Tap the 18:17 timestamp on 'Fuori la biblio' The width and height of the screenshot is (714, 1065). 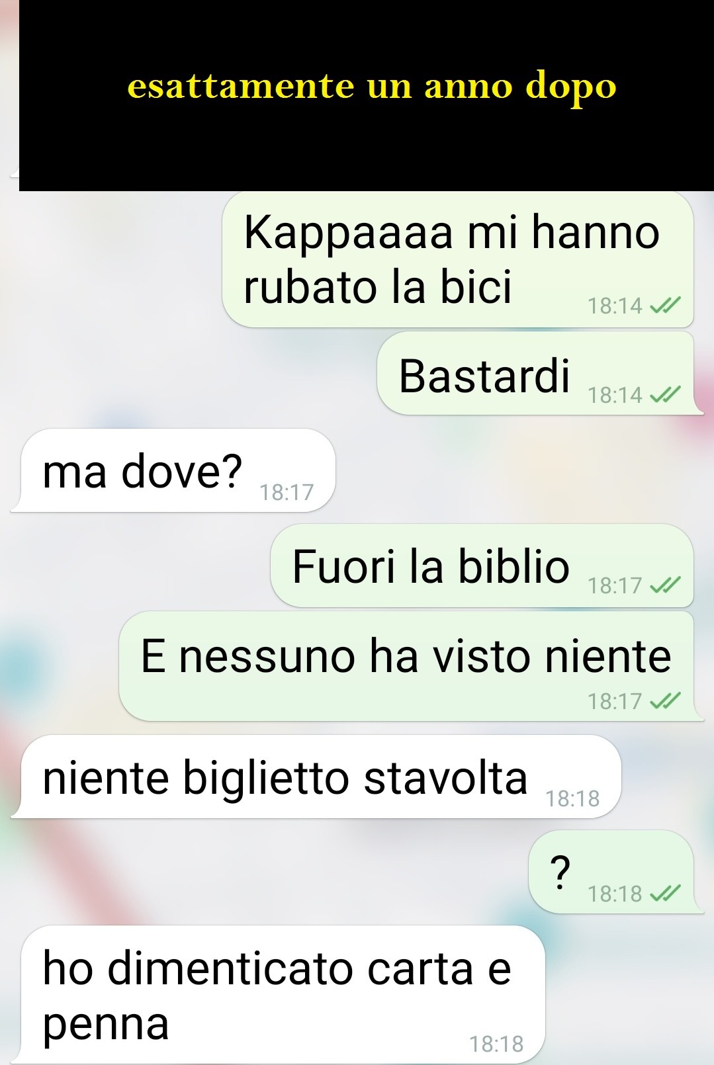coord(615,585)
